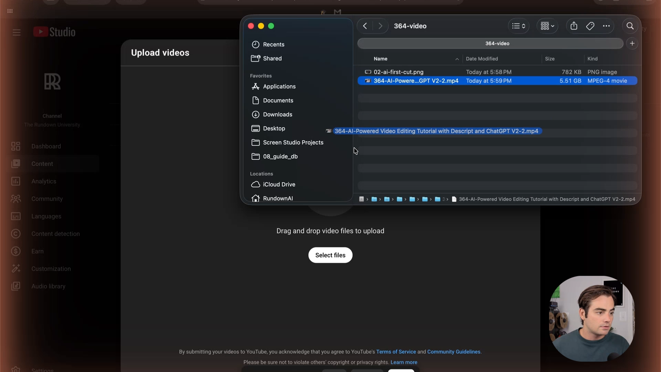661x372 pixels.
Task: Toggle the YouTube Studio hamburger menu
Action: tap(17, 32)
